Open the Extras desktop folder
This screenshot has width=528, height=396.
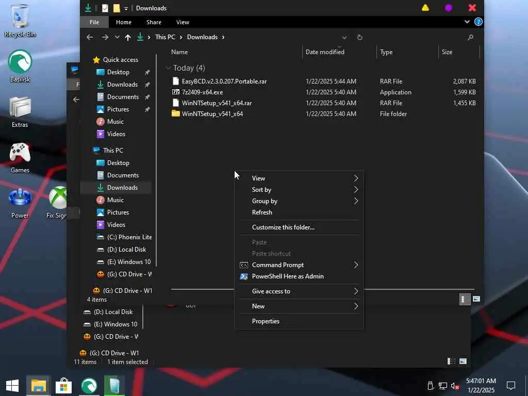click(20, 112)
